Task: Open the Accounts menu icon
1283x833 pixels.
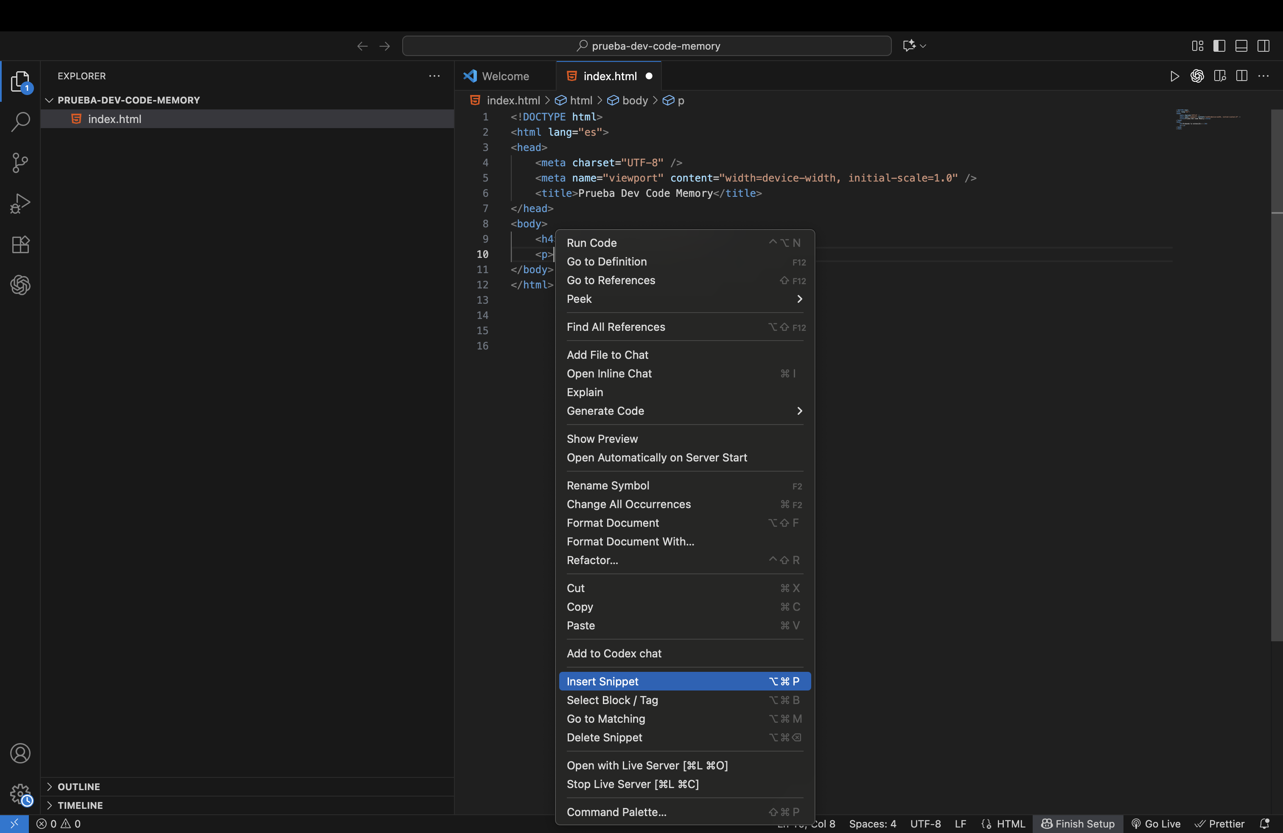Action: click(20, 753)
